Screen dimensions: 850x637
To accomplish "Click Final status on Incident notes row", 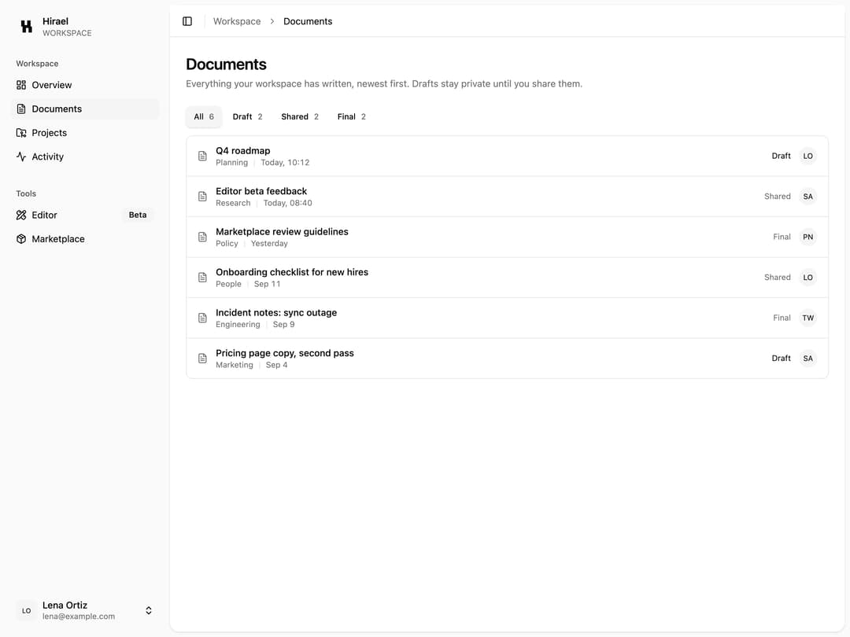I will point(782,318).
